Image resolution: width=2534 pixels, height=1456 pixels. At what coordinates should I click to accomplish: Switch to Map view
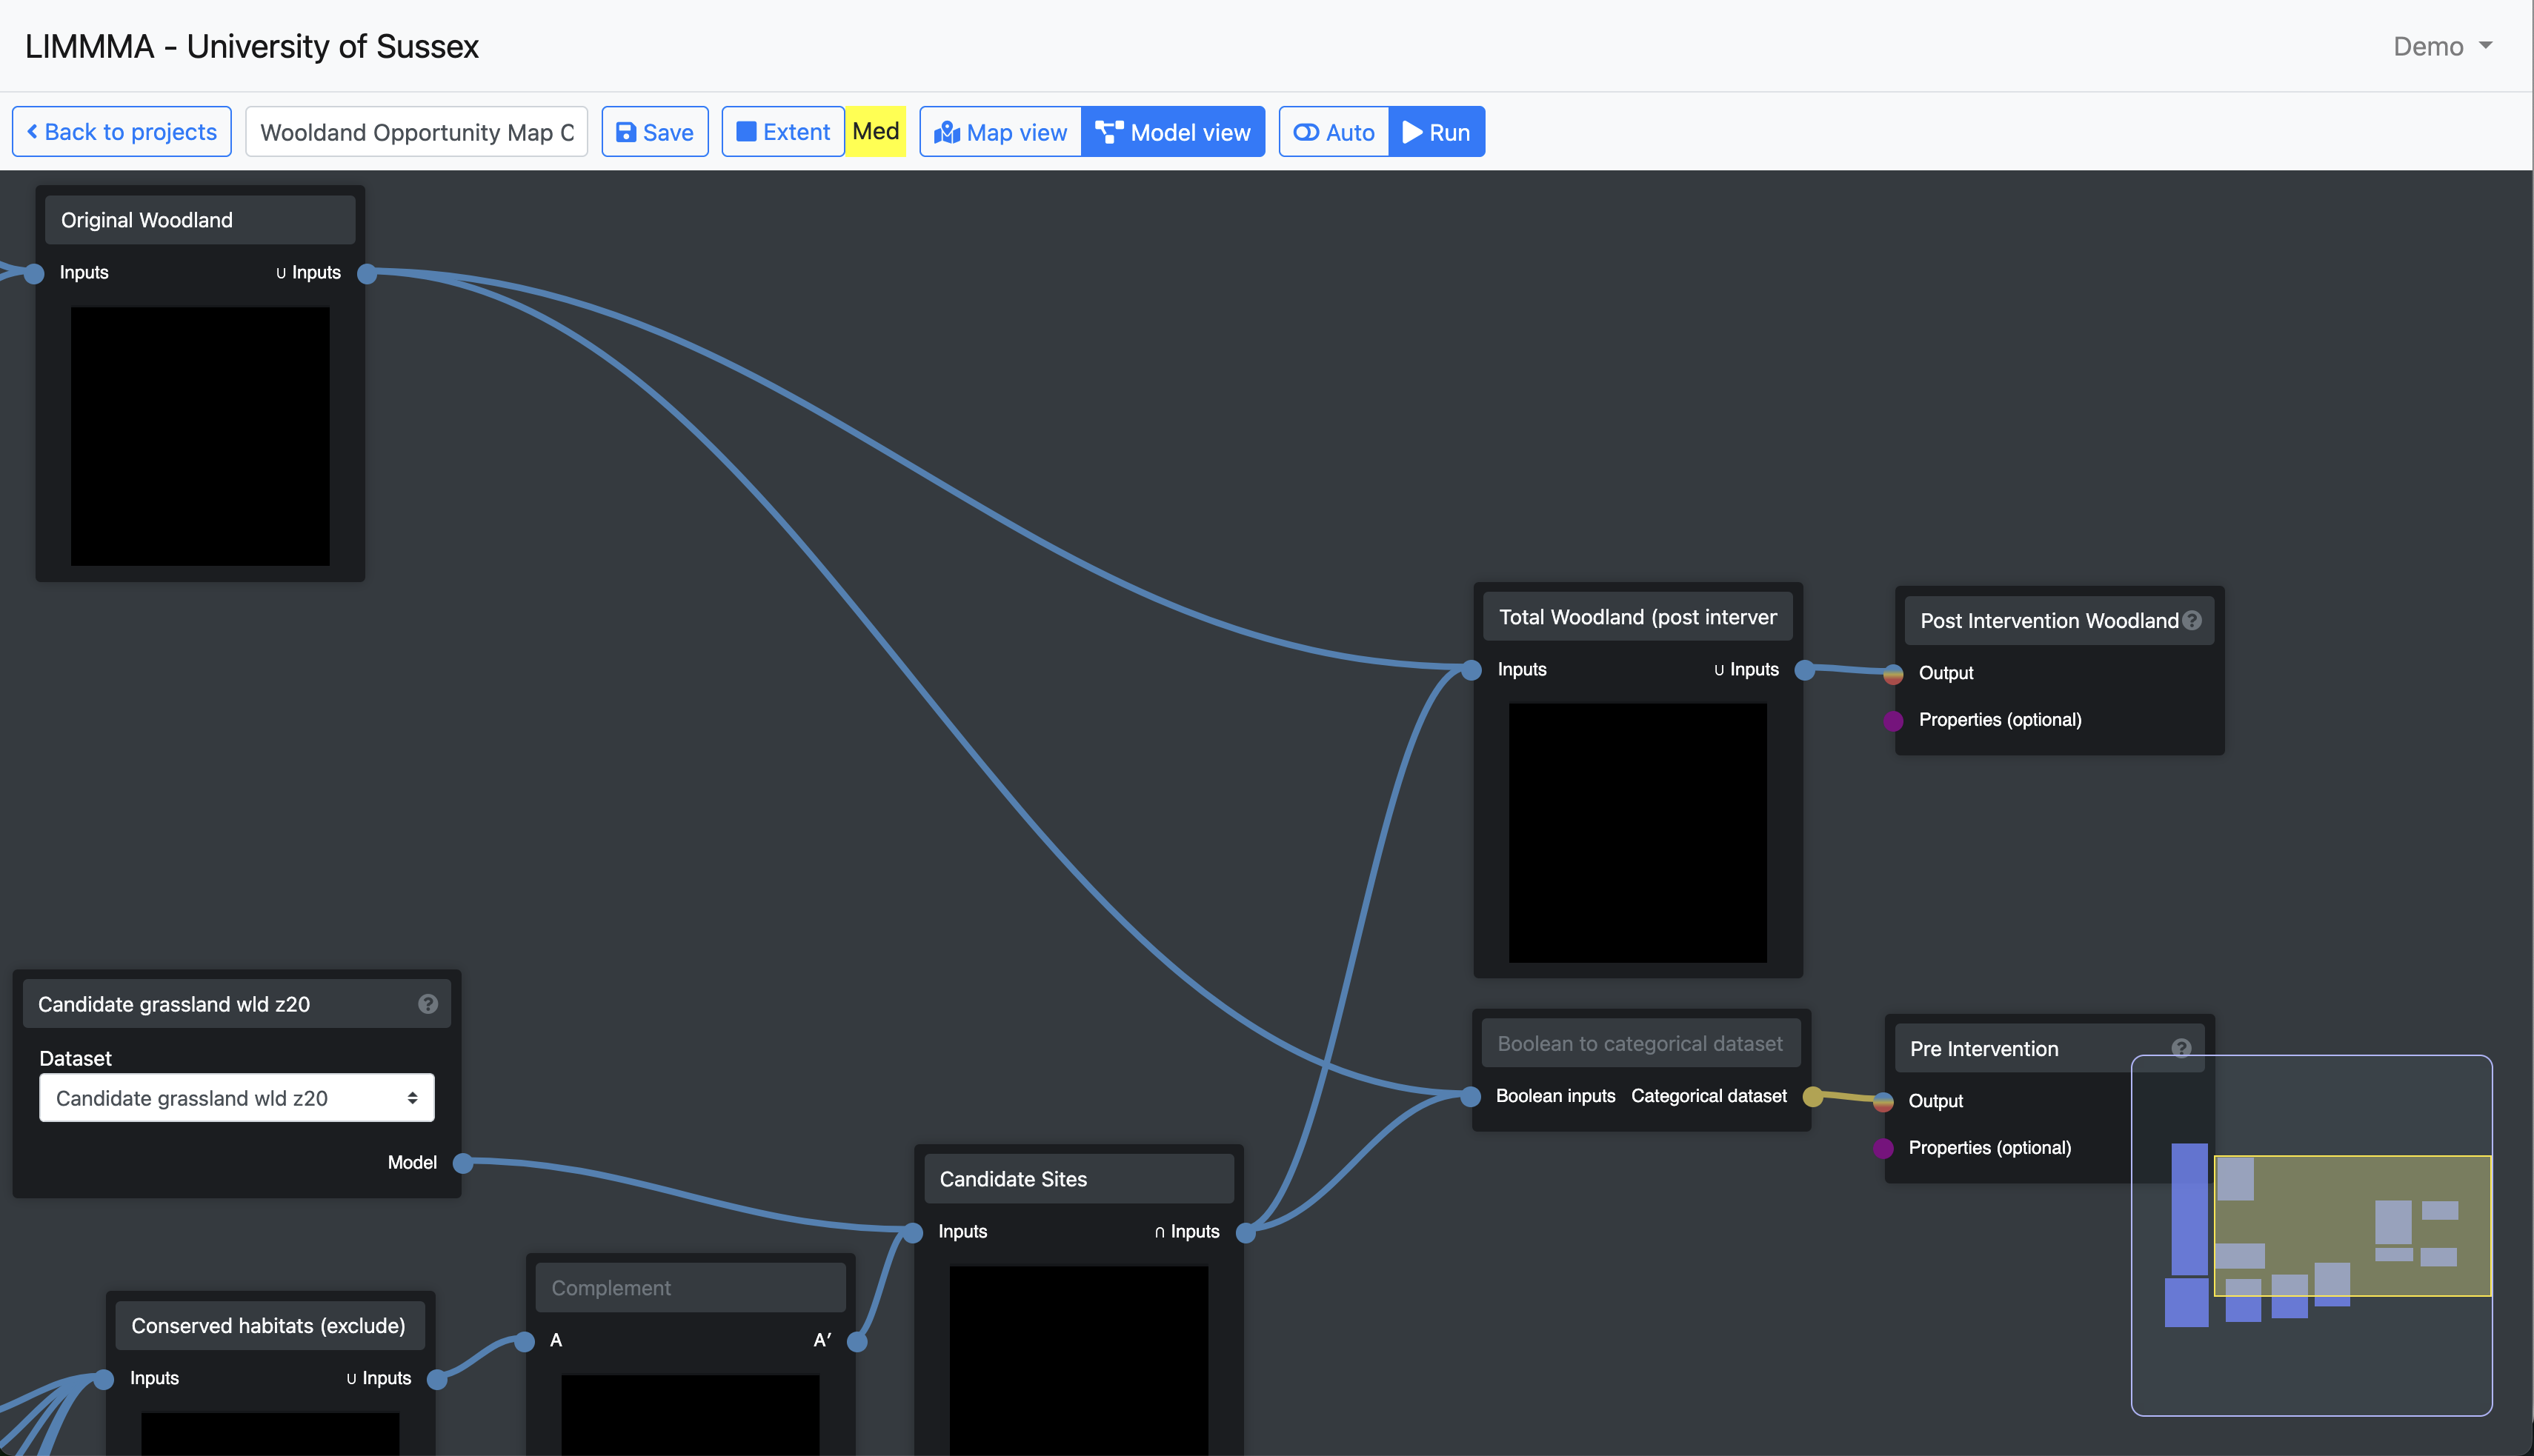tap(1000, 132)
